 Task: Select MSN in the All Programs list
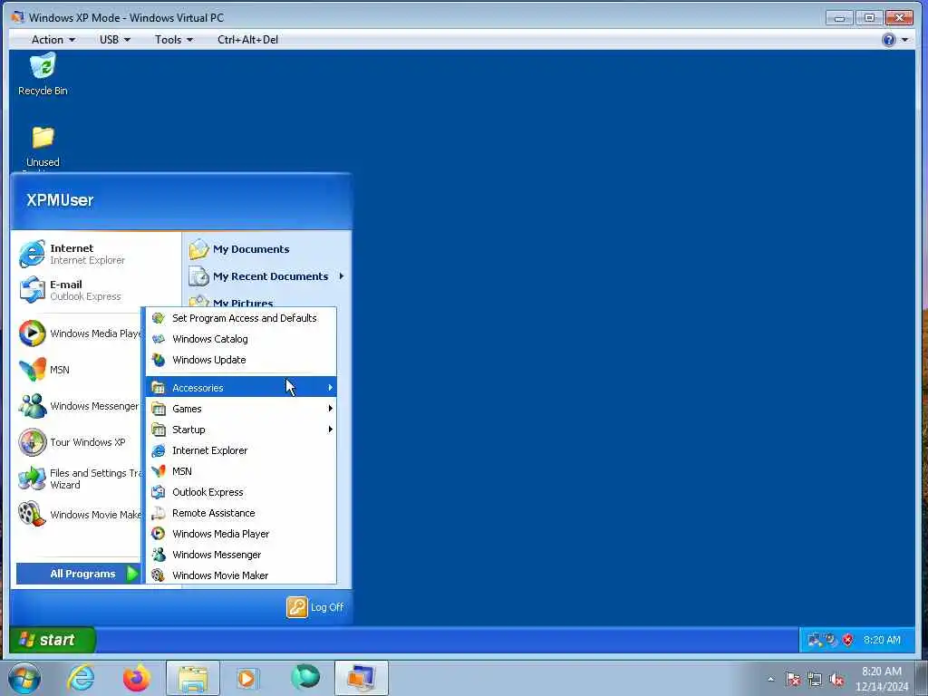[241, 471]
